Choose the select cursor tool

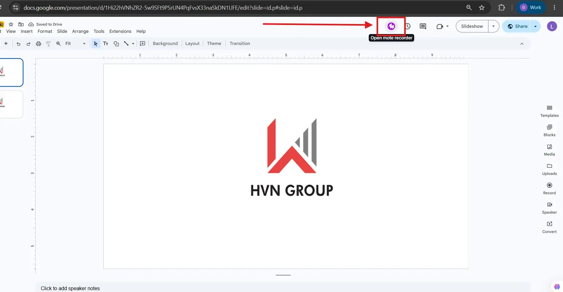point(96,44)
